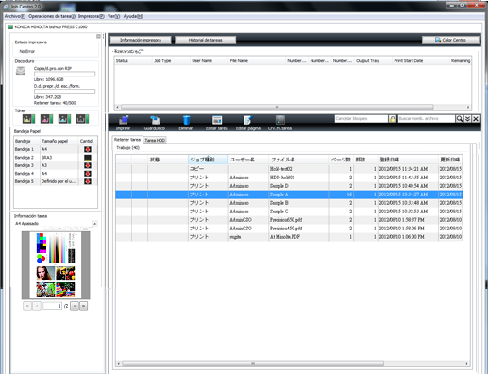Click the Buscar nomb. archivo search field
The image size is (488, 374).
427,119
